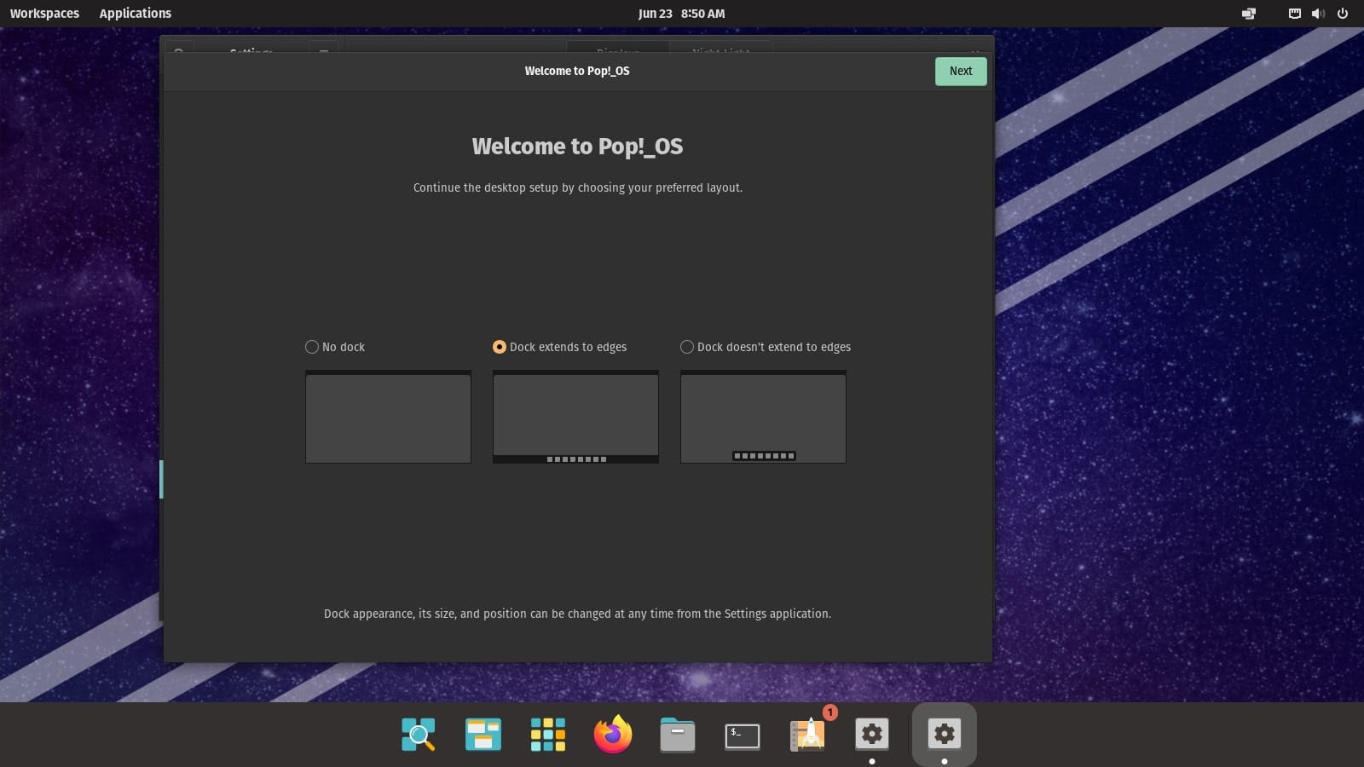The height and width of the screenshot is (767, 1364).
Task: Open the Applications menu in top bar
Action: click(135, 14)
